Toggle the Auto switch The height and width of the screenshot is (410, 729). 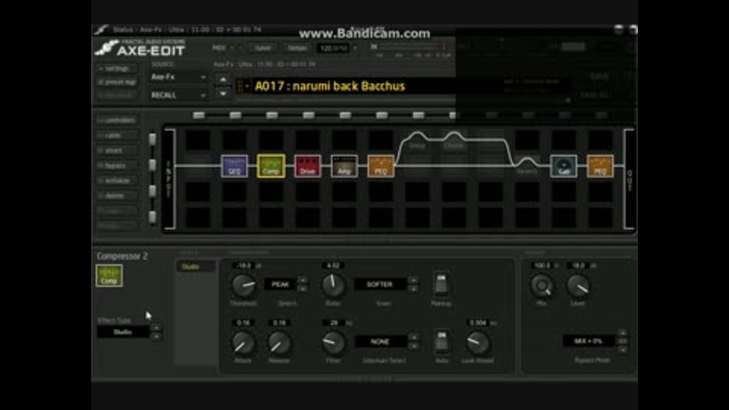442,341
